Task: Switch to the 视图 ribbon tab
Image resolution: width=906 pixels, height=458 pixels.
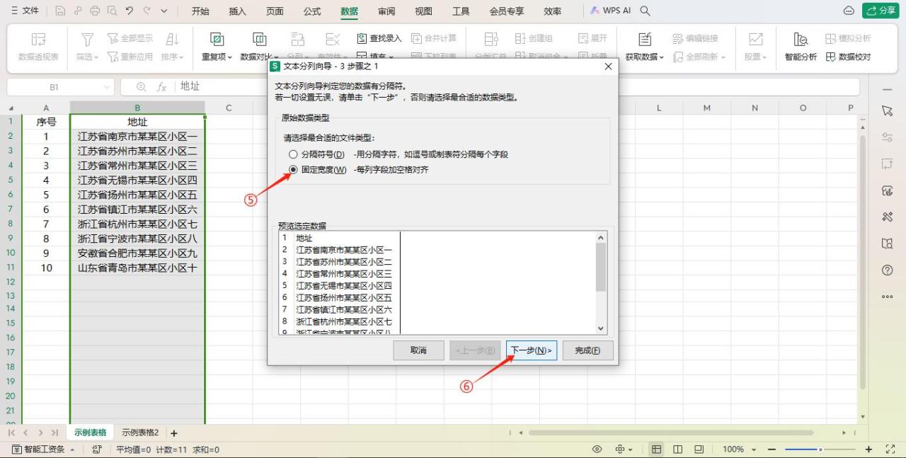Action: (423, 11)
